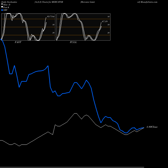The width and height of the screenshot is (168, 168).
Task: Click the 80 level label in FULL chart
Action: point(109,16)
